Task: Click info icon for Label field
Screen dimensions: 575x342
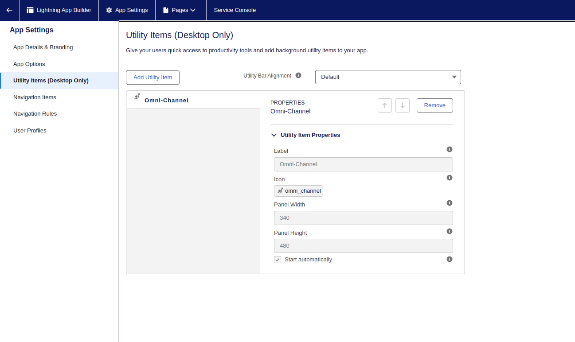Action: (450, 149)
